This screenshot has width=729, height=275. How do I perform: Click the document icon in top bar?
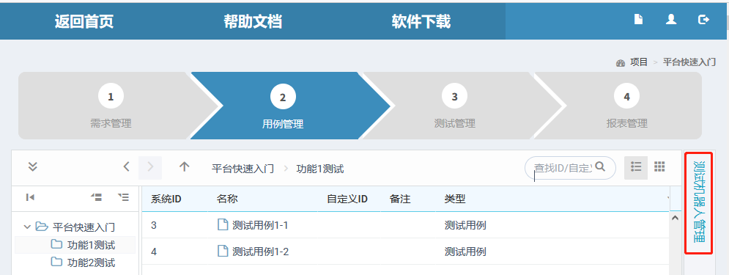639,20
